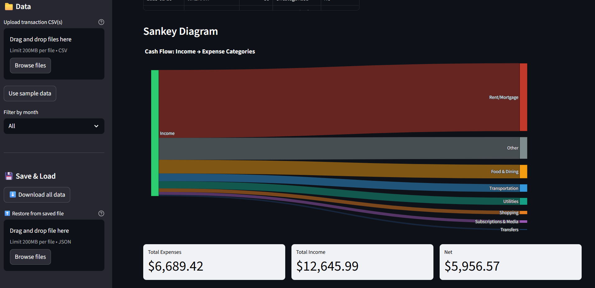Click Download all data button
The image size is (595, 288).
click(x=37, y=195)
